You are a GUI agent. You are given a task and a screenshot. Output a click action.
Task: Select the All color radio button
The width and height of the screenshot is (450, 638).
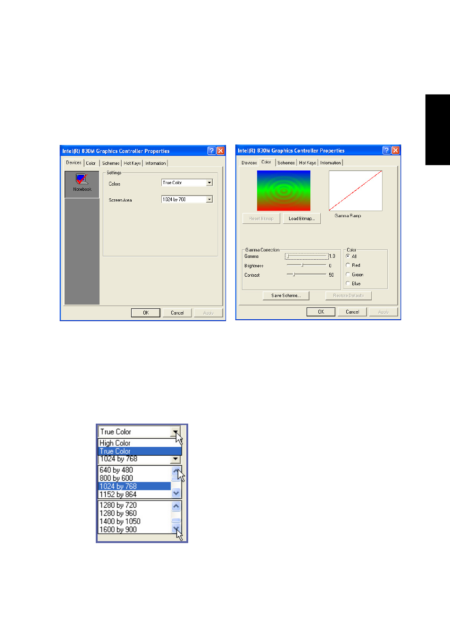coord(348,256)
